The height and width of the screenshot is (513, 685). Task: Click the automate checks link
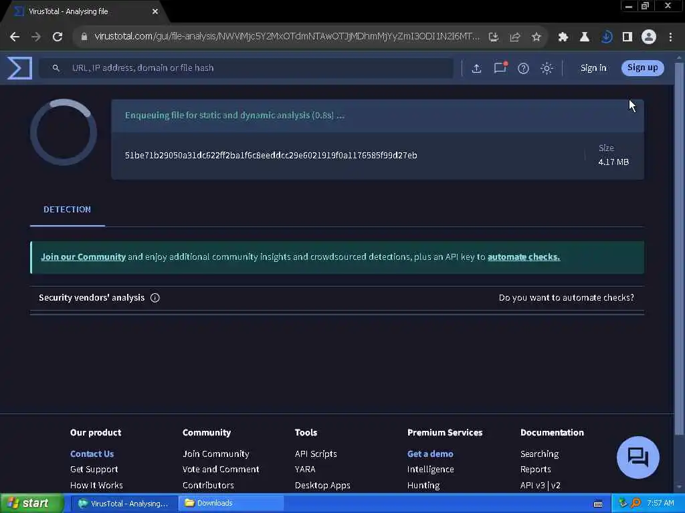[x=523, y=257]
